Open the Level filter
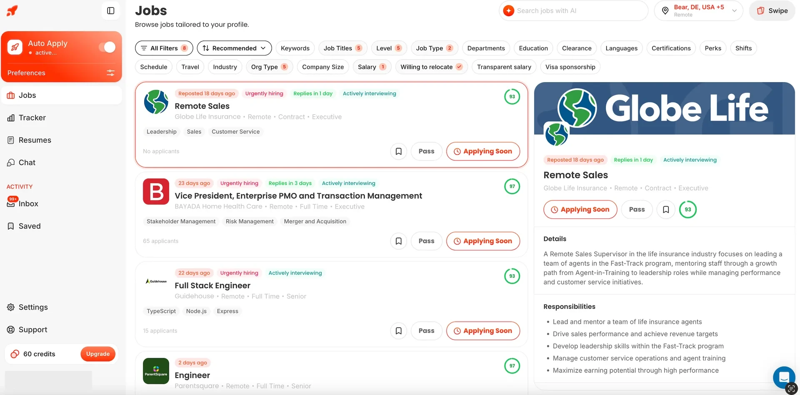This screenshot has width=800, height=395. tap(389, 48)
